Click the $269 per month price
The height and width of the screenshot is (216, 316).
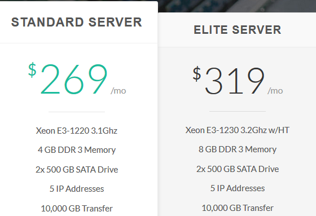point(77,78)
